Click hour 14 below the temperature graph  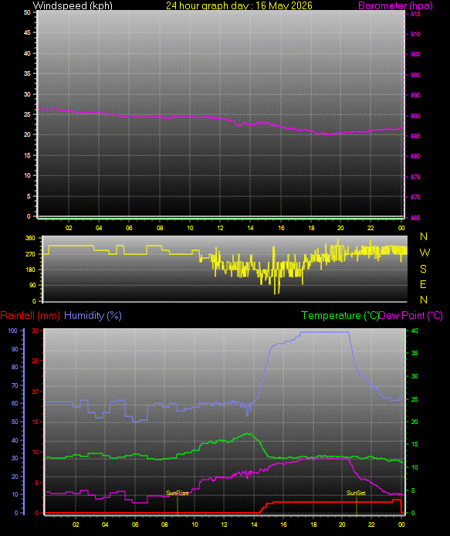point(254,524)
